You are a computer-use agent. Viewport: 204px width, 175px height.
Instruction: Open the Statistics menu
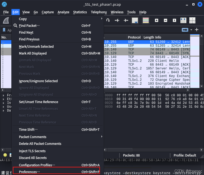coord(80,12)
